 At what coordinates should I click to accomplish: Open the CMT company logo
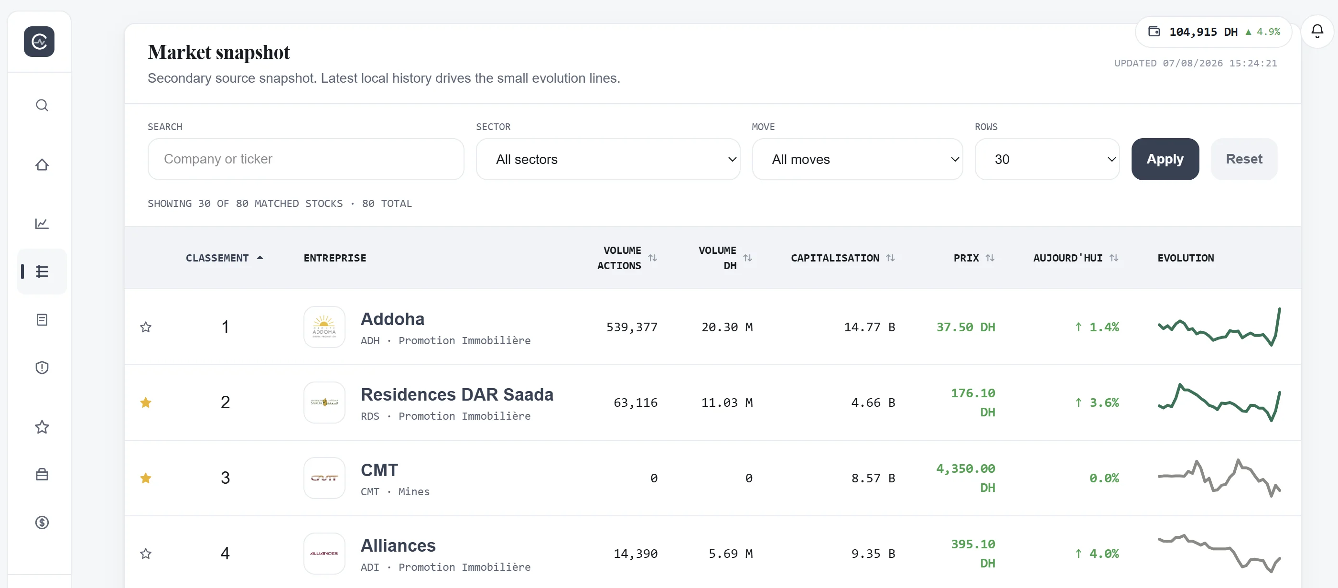(324, 478)
